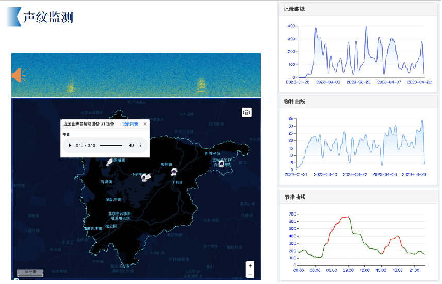Click the 密云区 map label
This screenshot has height=284, width=442.
coord(111,226)
